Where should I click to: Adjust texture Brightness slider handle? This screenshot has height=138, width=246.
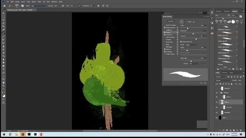pyautogui.click(x=193, y=34)
